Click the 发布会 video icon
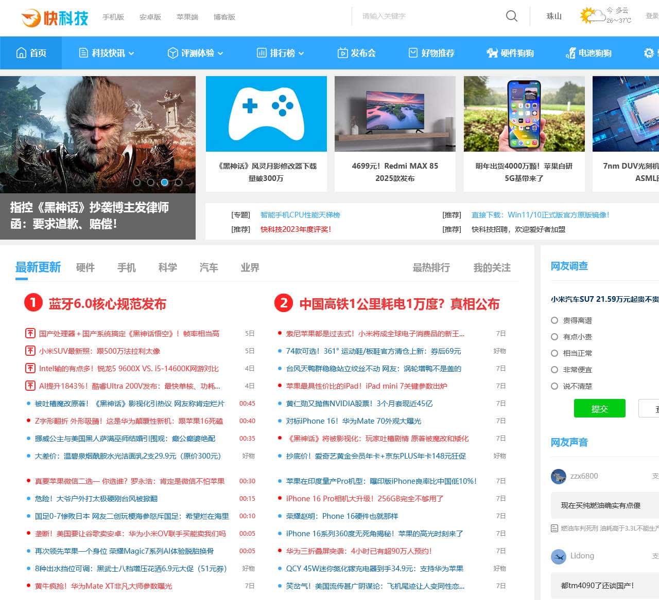The height and width of the screenshot is (600, 659). point(342,53)
